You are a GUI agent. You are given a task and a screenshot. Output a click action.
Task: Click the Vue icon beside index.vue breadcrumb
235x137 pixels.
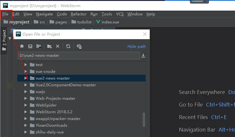point(98,22)
